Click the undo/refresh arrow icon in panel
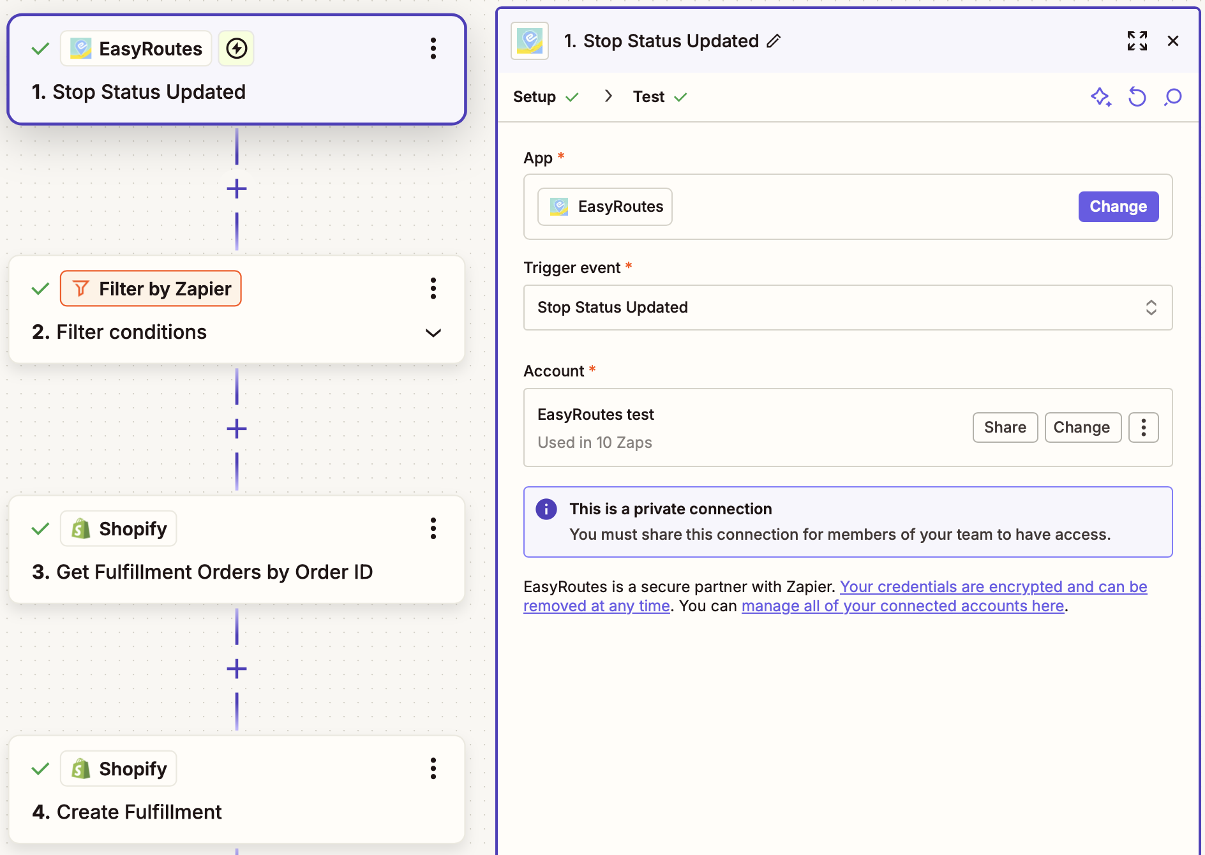Image resolution: width=1205 pixels, height=855 pixels. coord(1137,97)
